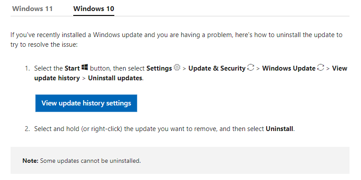This screenshot has width=361, height=180.
Task: Click the bold Settings label
Action: 159,68
